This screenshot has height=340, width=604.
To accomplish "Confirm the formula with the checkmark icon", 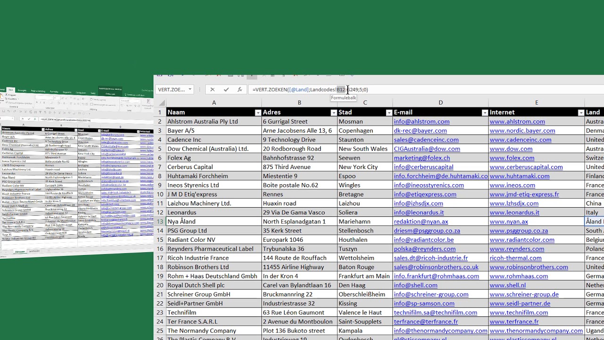I will (x=226, y=89).
